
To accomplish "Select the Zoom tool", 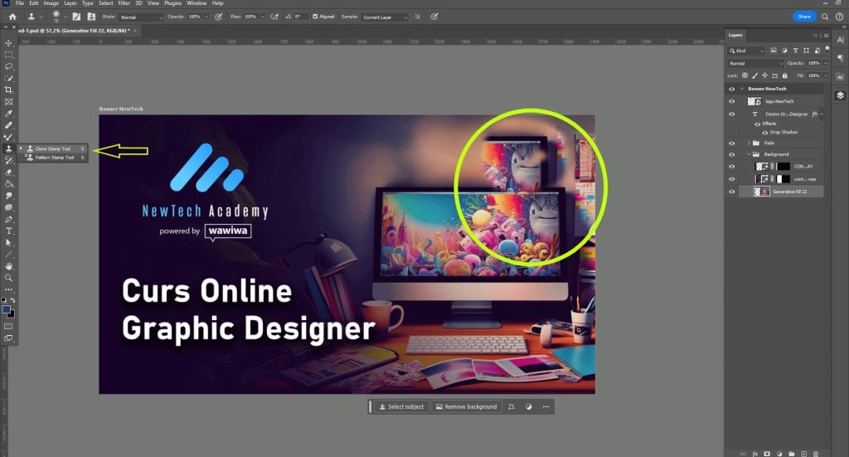I will [8, 278].
